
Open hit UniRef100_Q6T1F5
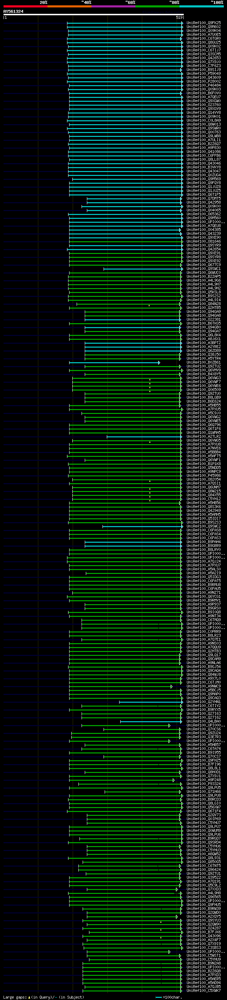(x=204, y=194)
